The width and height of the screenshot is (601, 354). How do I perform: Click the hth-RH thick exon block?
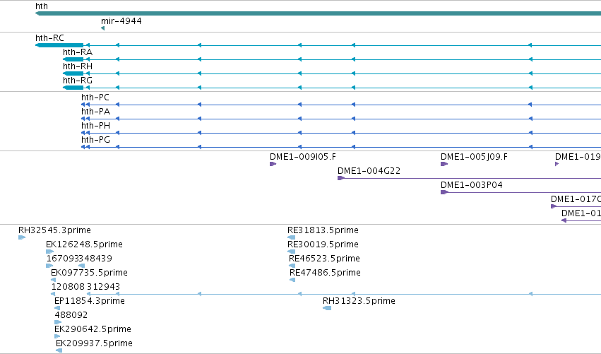click(73, 73)
